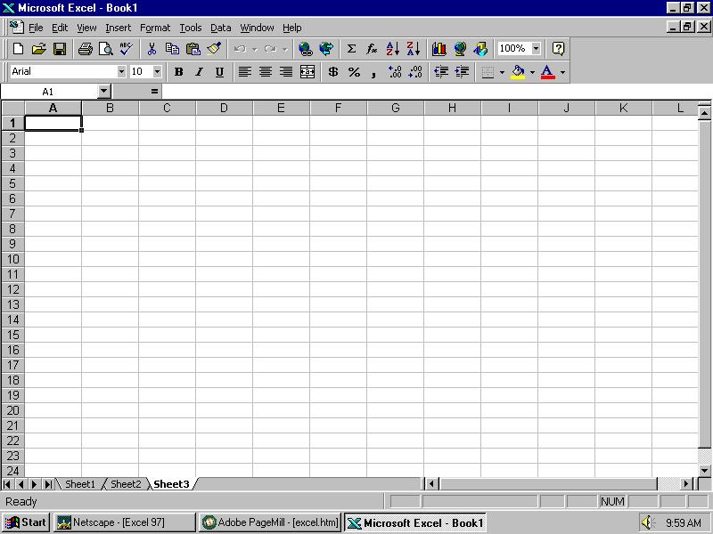The height and width of the screenshot is (534, 713).
Task: Click the horizontal scrollbar right arrow
Action: [x=686, y=484]
